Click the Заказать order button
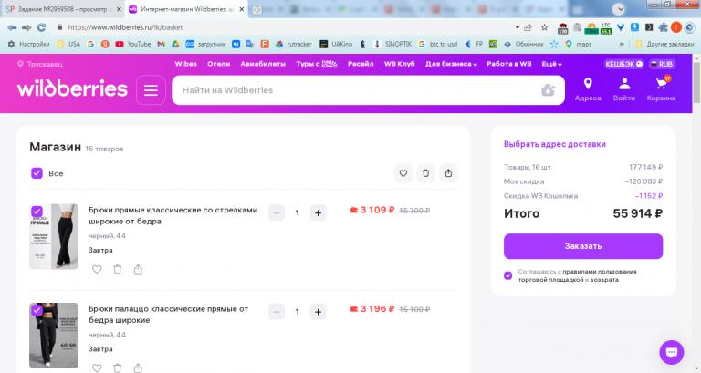The image size is (701, 373). coord(583,246)
